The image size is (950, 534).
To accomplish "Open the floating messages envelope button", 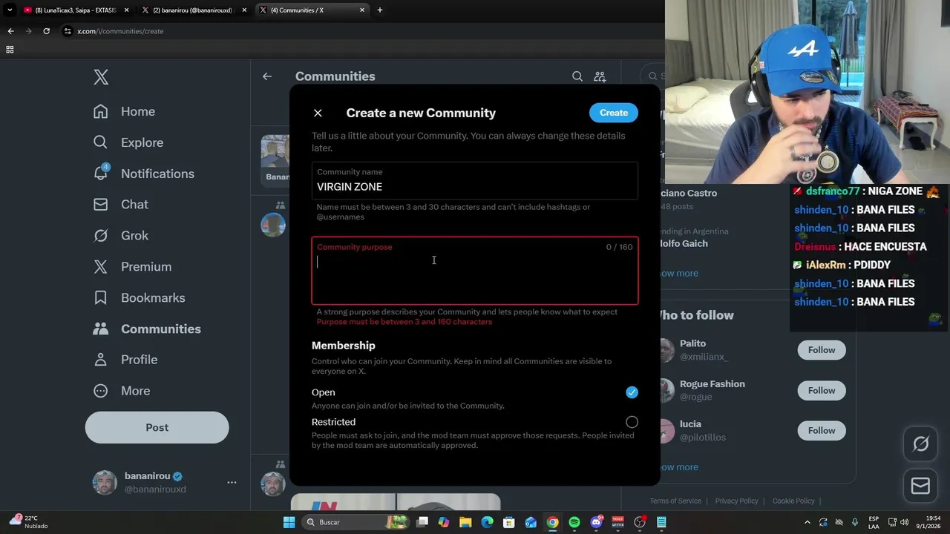I will click(x=920, y=486).
